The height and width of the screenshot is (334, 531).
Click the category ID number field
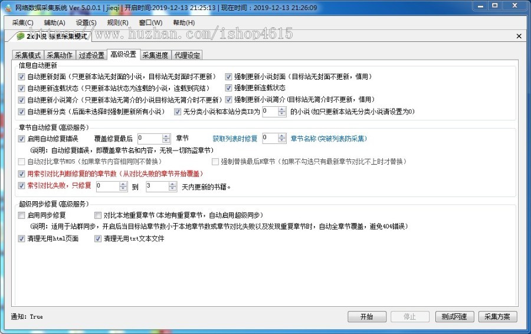270,112
